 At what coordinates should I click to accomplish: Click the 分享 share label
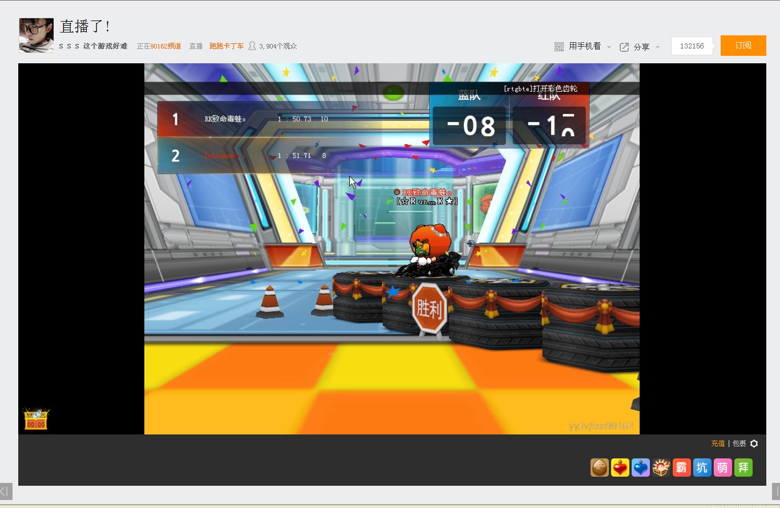(641, 47)
